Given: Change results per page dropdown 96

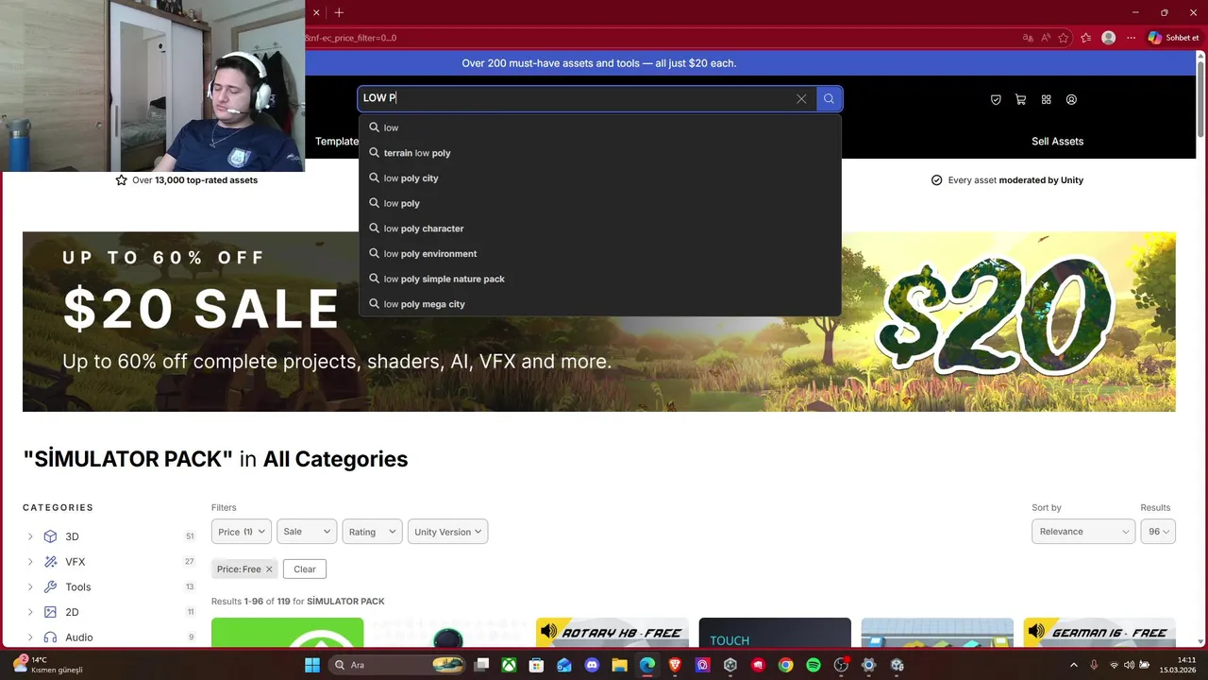Looking at the screenshot, I should (1158, 532).
